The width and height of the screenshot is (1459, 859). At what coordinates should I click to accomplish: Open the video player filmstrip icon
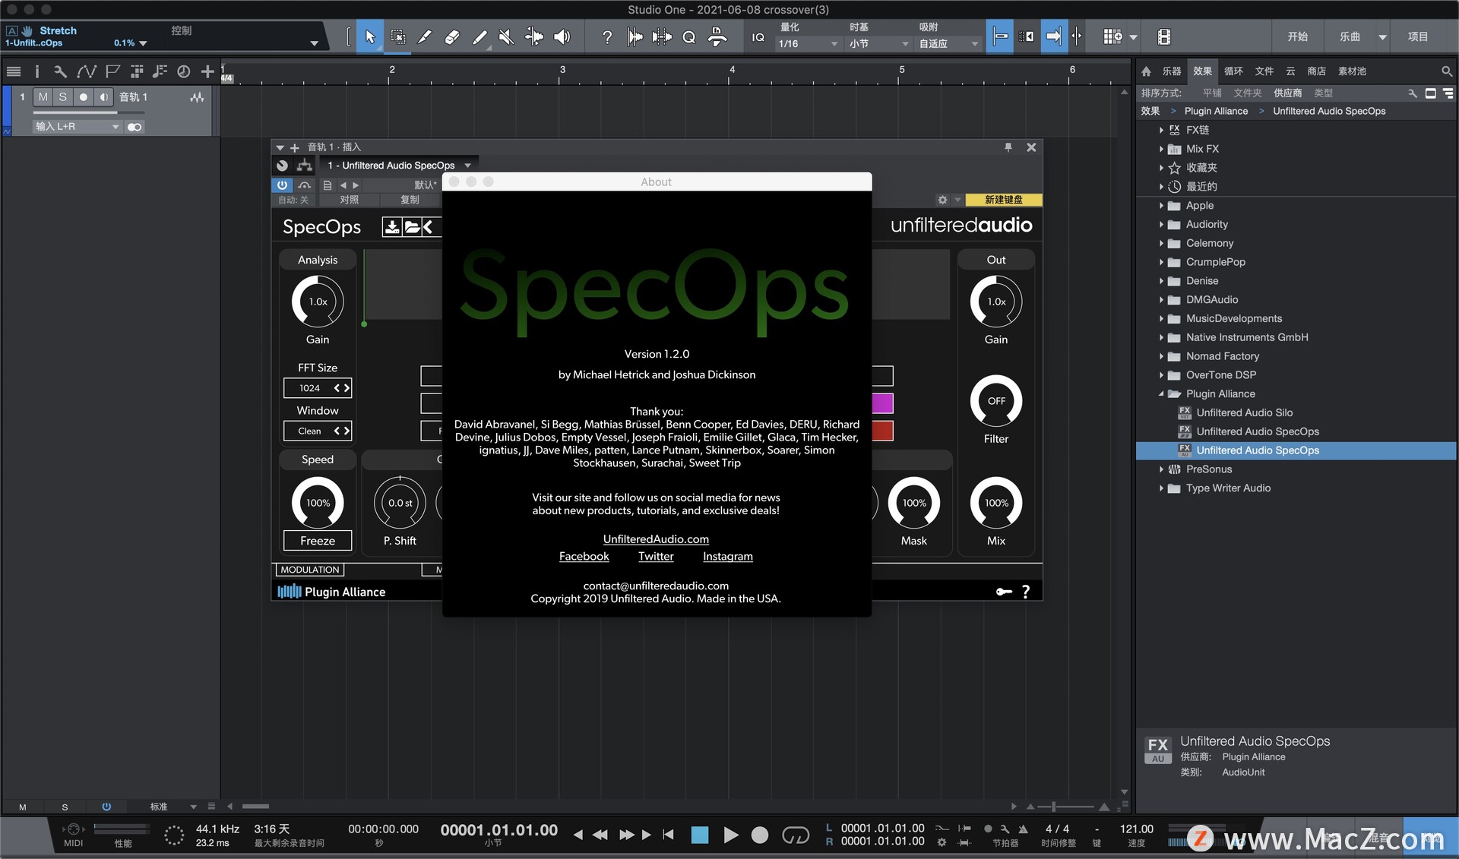[1163, 36]
